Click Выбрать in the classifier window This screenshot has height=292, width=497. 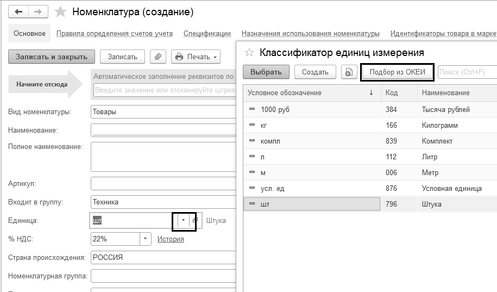266,72
